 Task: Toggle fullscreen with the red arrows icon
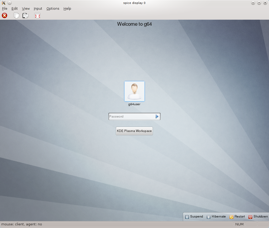38,16
